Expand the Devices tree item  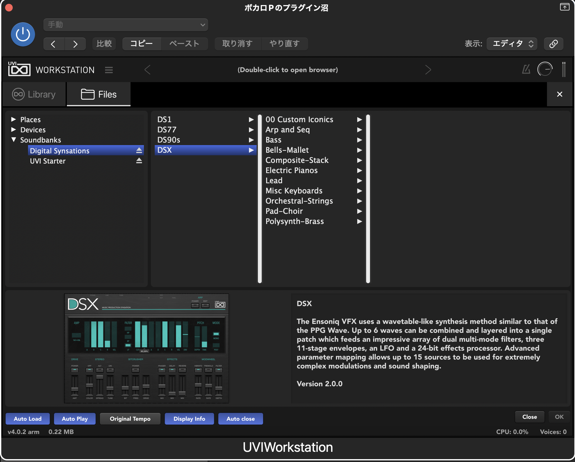[x=13, y=129]
